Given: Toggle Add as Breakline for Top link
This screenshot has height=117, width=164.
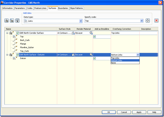Looking at the screenshot, I should click(x=94, y=37).
